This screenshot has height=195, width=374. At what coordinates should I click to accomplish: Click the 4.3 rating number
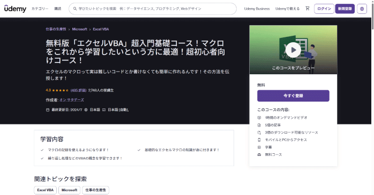pos(48,90)
